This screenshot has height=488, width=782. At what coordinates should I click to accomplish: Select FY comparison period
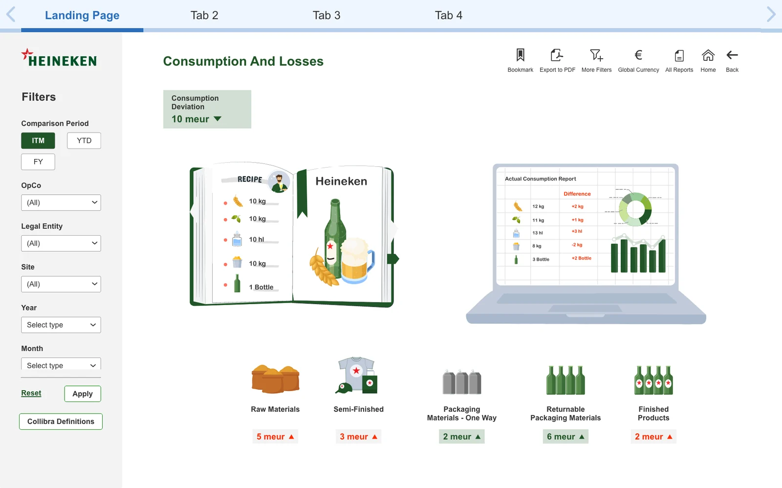pos(38,162)
